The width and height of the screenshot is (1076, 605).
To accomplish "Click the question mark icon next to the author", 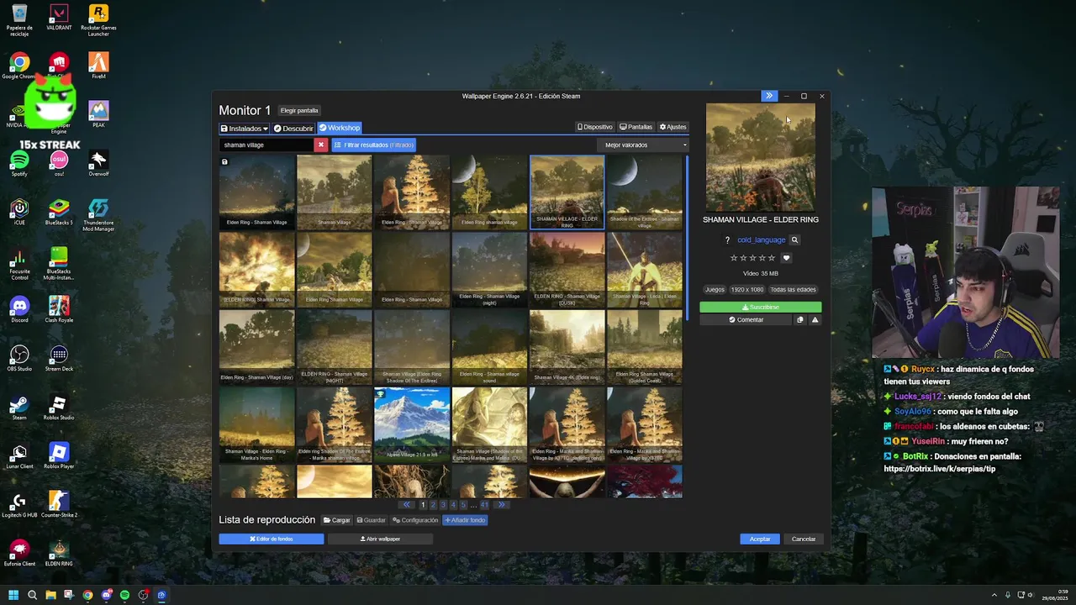I will pos(727,240).
